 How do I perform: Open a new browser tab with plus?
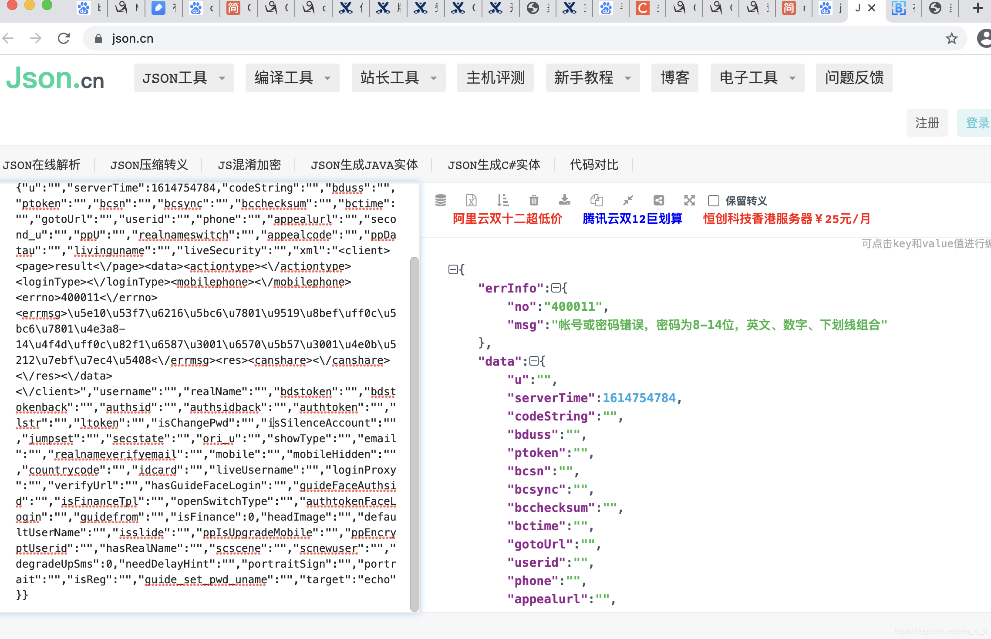(978, 8)
